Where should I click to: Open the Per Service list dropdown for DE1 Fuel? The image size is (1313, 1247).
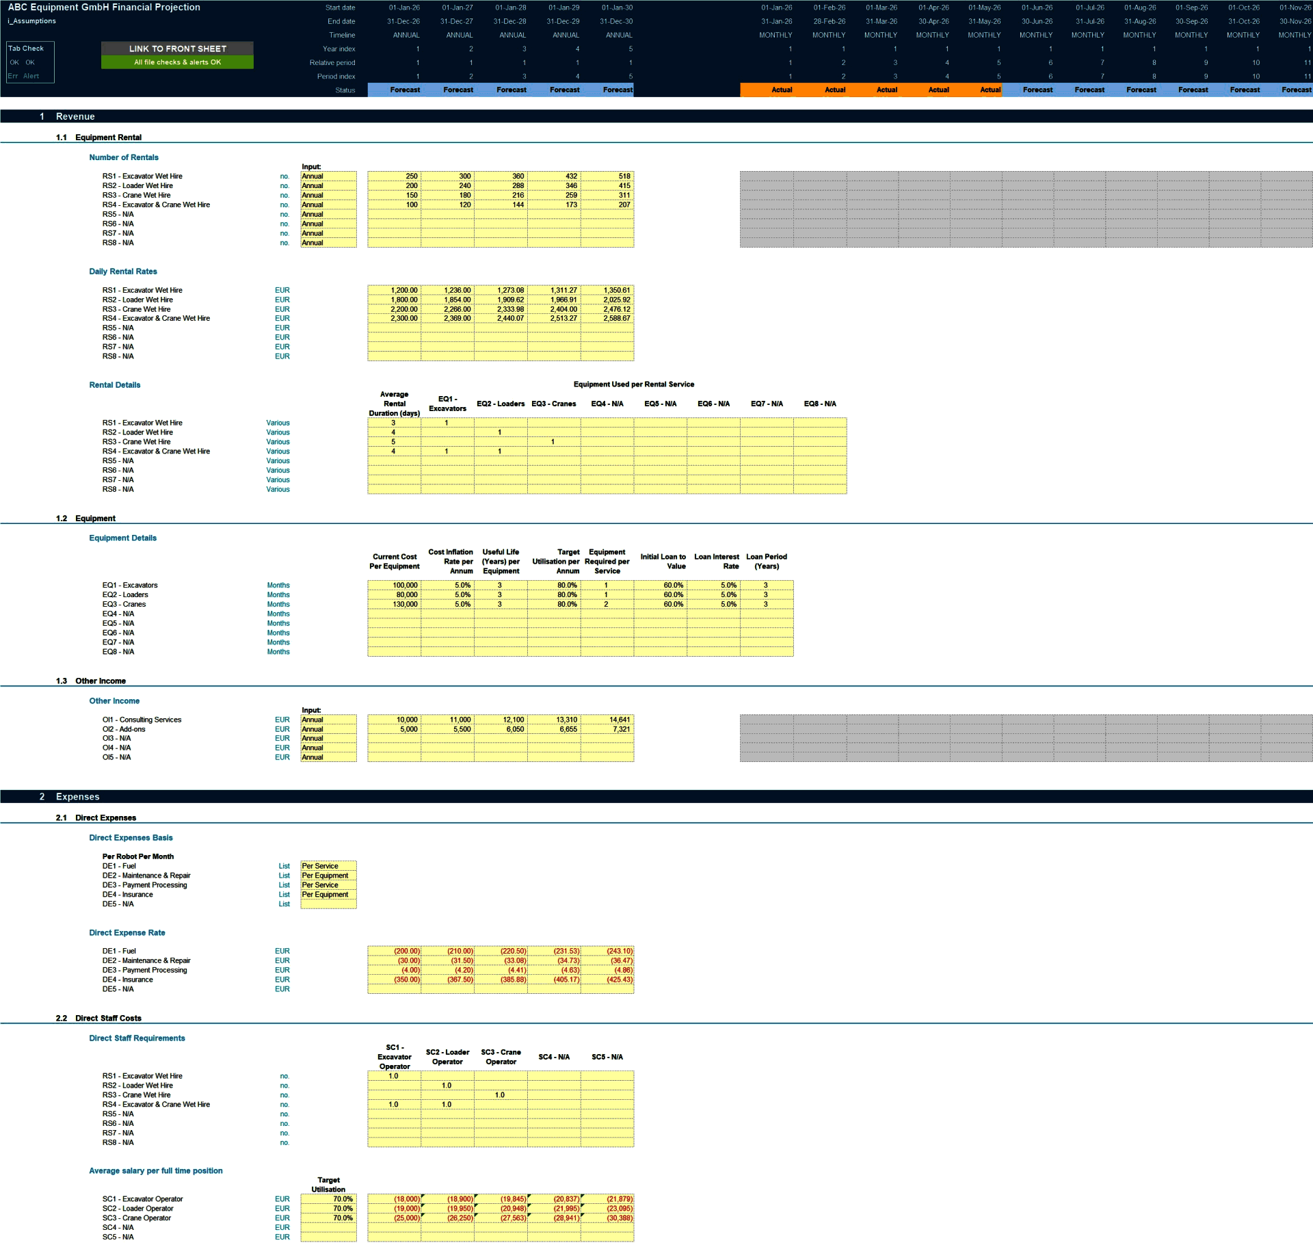click(328, 865)
